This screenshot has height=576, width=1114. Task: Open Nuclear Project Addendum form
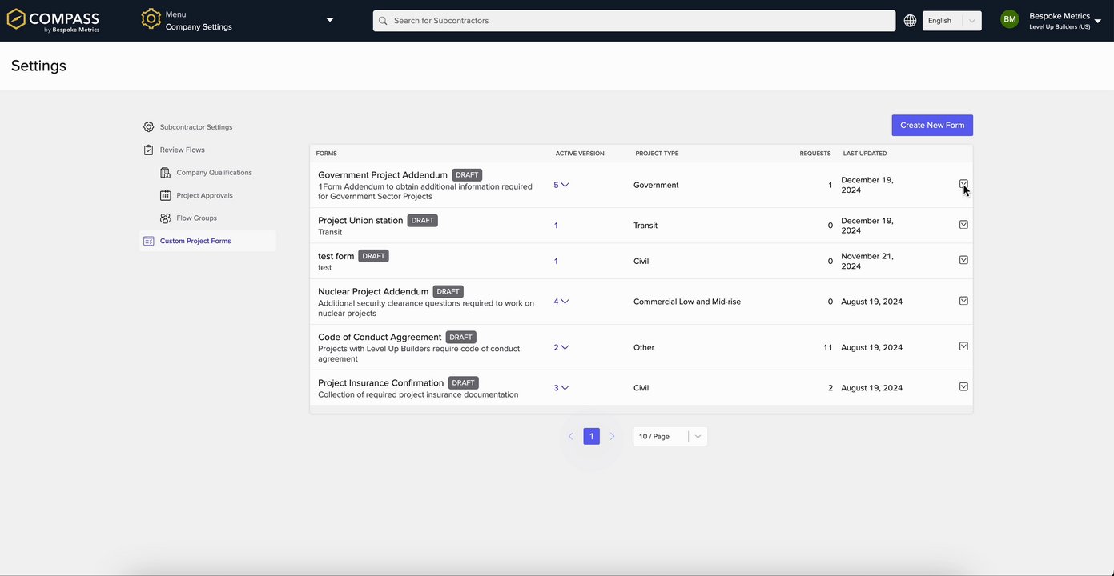coord(373,292)
